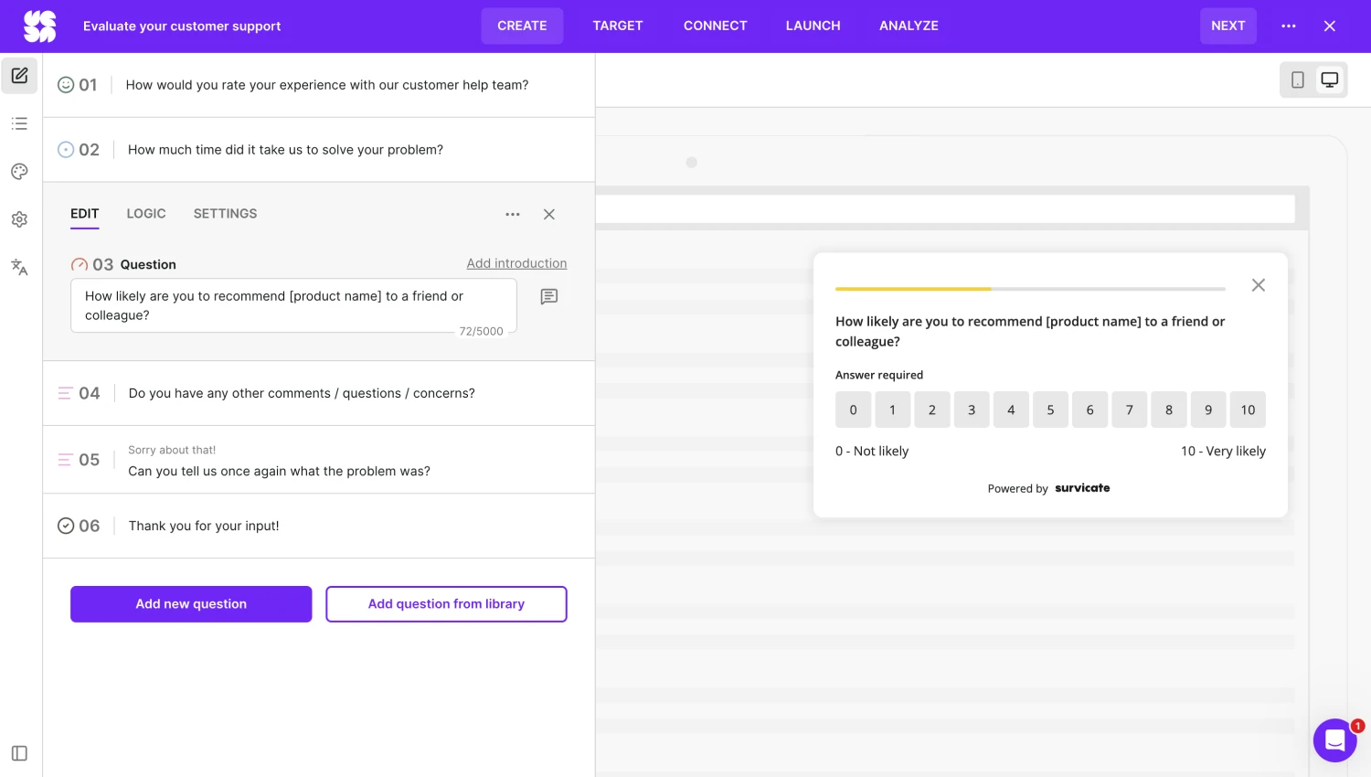Screen dimensions: 1371x777
Task: Open the question list icon in sidebar
Action: 19,123
